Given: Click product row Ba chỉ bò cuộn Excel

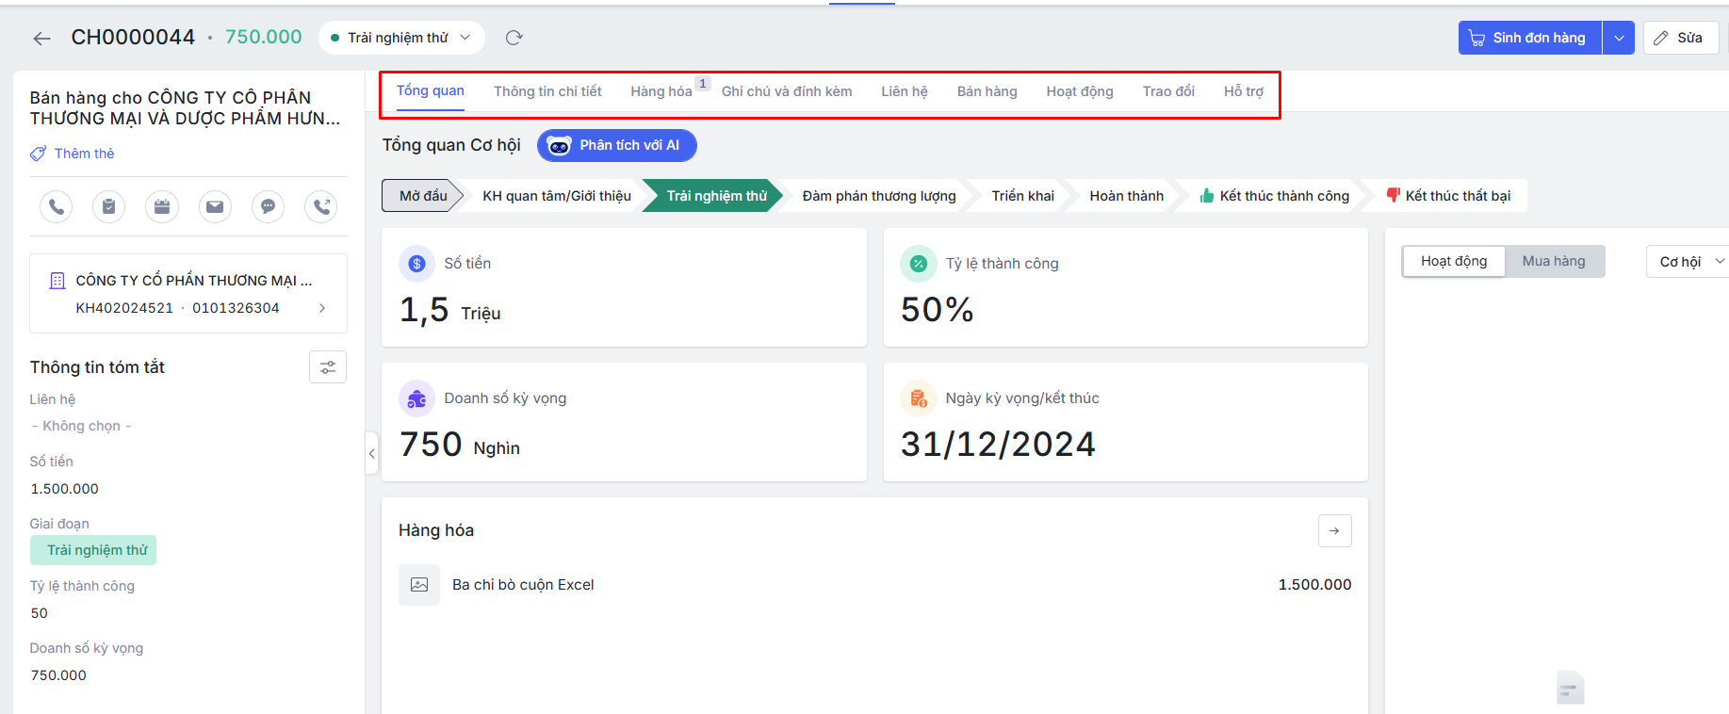Looking at the screenshot, I should (874, 585).
